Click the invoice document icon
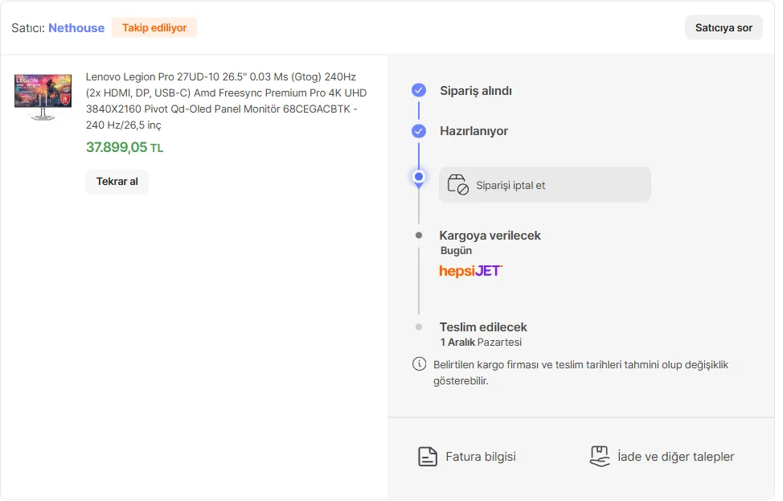The width and height of the screenshot is (783, 501). click(428, 457)
